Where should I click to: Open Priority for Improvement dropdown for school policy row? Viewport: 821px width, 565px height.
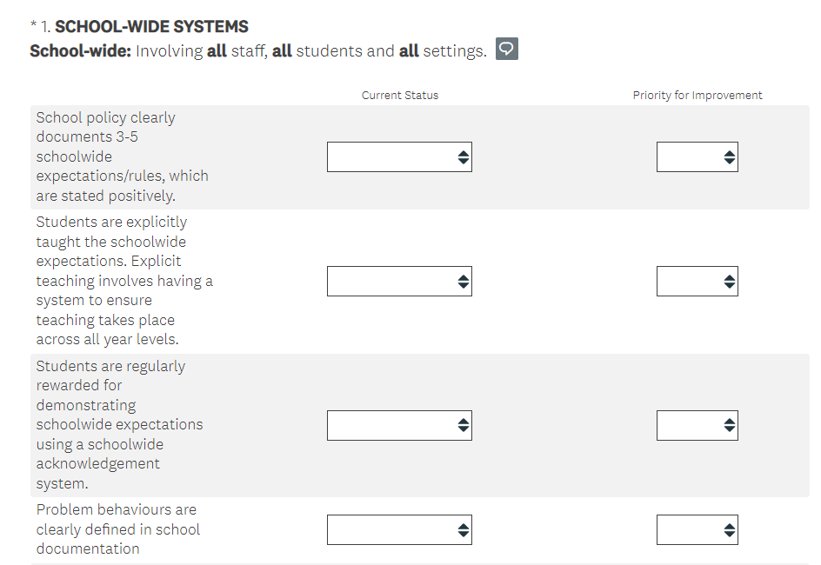(697, 157)
